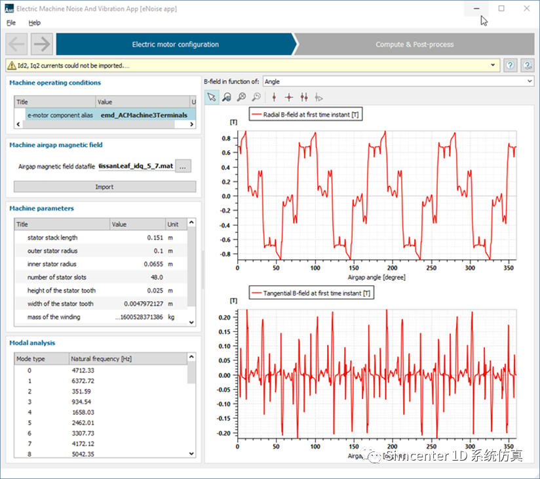Go to next step with forward arrow
This screenshot has width=540, height=479.
point(41,45)
